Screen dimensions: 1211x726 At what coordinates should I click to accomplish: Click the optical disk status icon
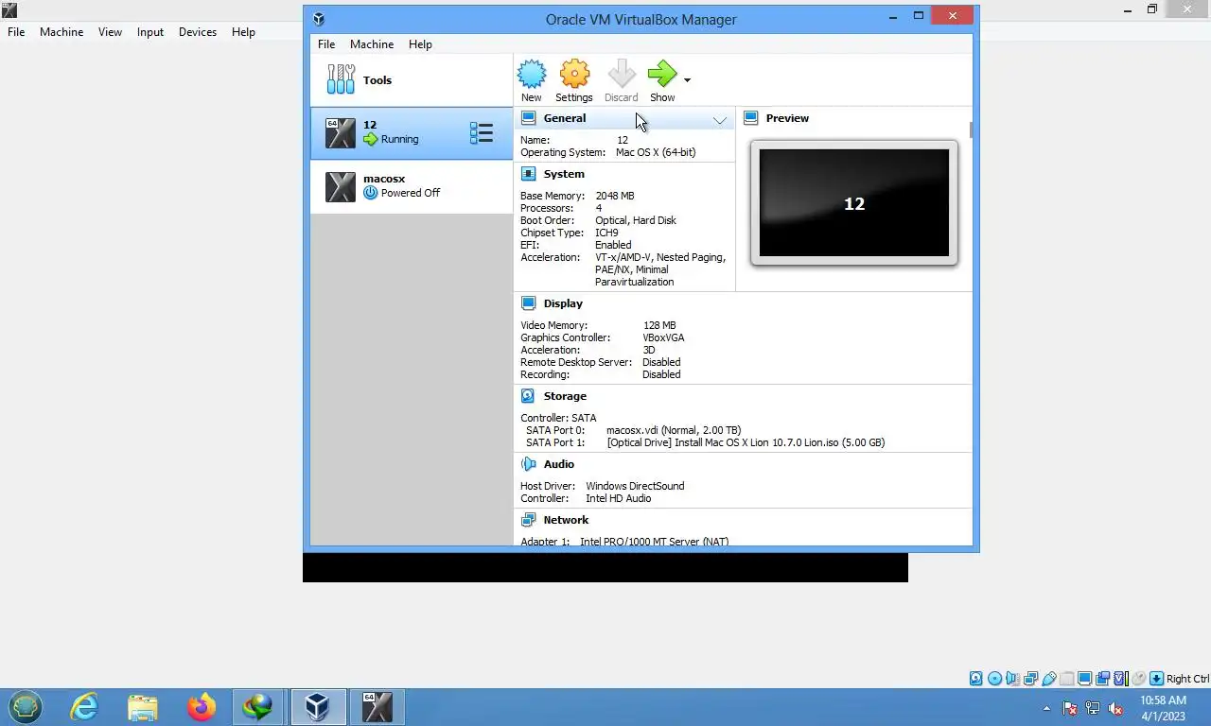pos(994,679)
